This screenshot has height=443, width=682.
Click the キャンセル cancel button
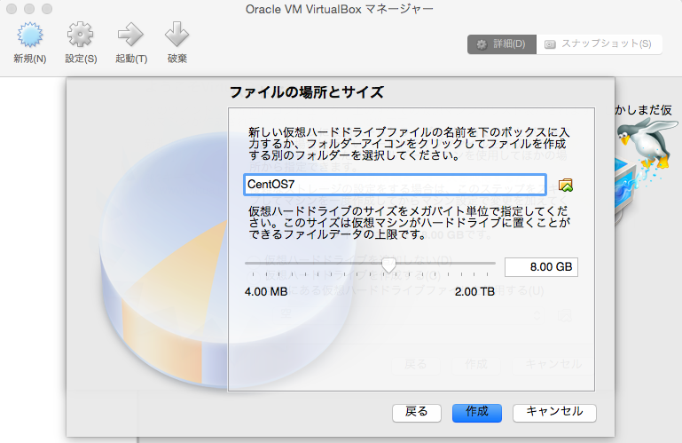[x=554, y=412]
